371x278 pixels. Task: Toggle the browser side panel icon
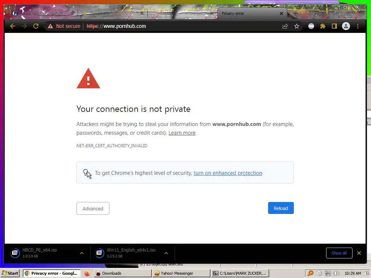pyautogui.click(x=334, y=26)
